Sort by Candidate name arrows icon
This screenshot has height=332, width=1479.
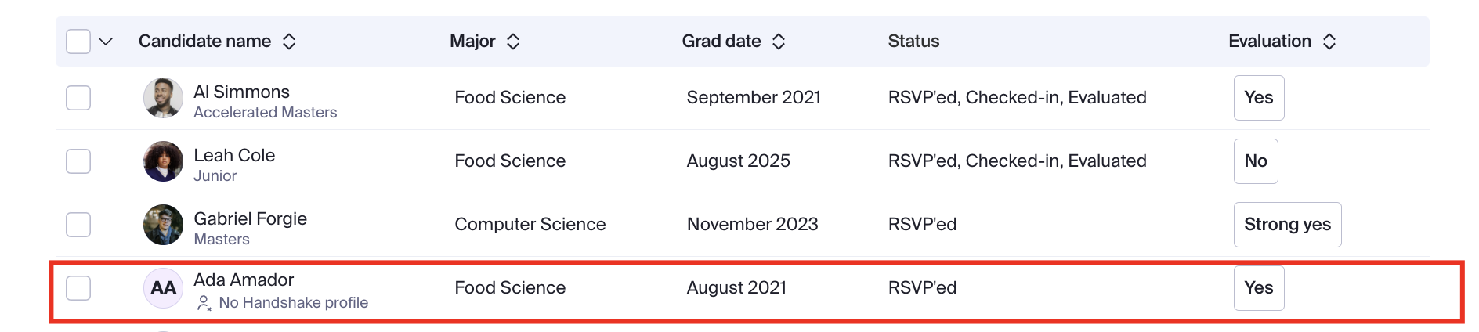coord(289,41)
